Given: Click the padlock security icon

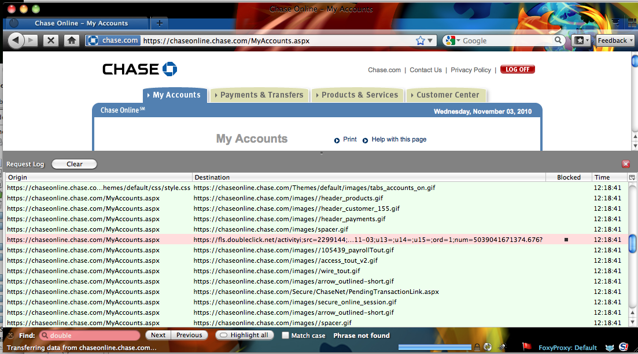Looking at the screenshot, I should coord(477,347).
